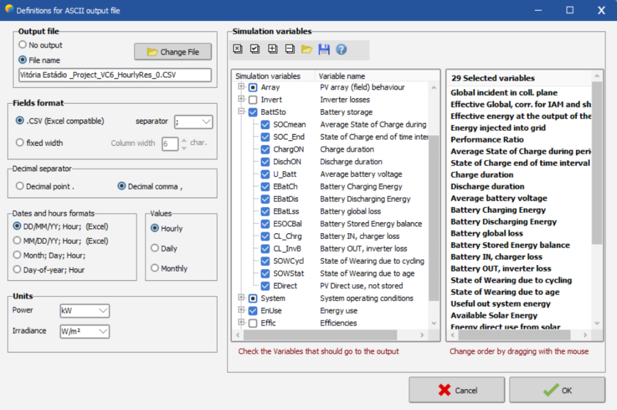The image size is (617, 410).
Task: Open help with the blue question mark icon
Action: [x=341, y=49]
